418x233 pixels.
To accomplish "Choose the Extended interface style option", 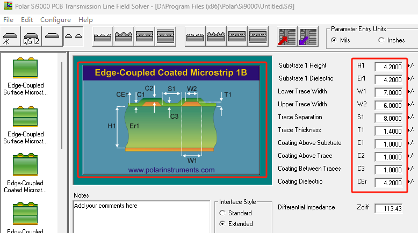I will (x=223, y=224).
